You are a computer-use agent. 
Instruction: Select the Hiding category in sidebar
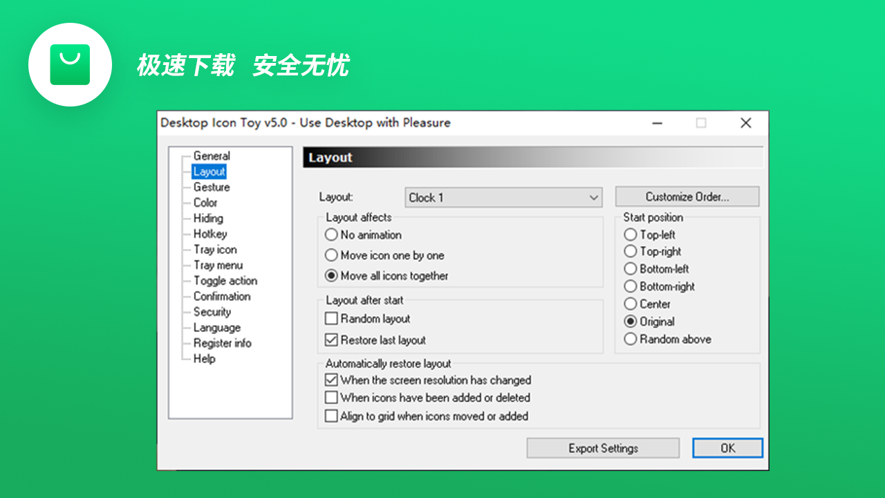207,218
